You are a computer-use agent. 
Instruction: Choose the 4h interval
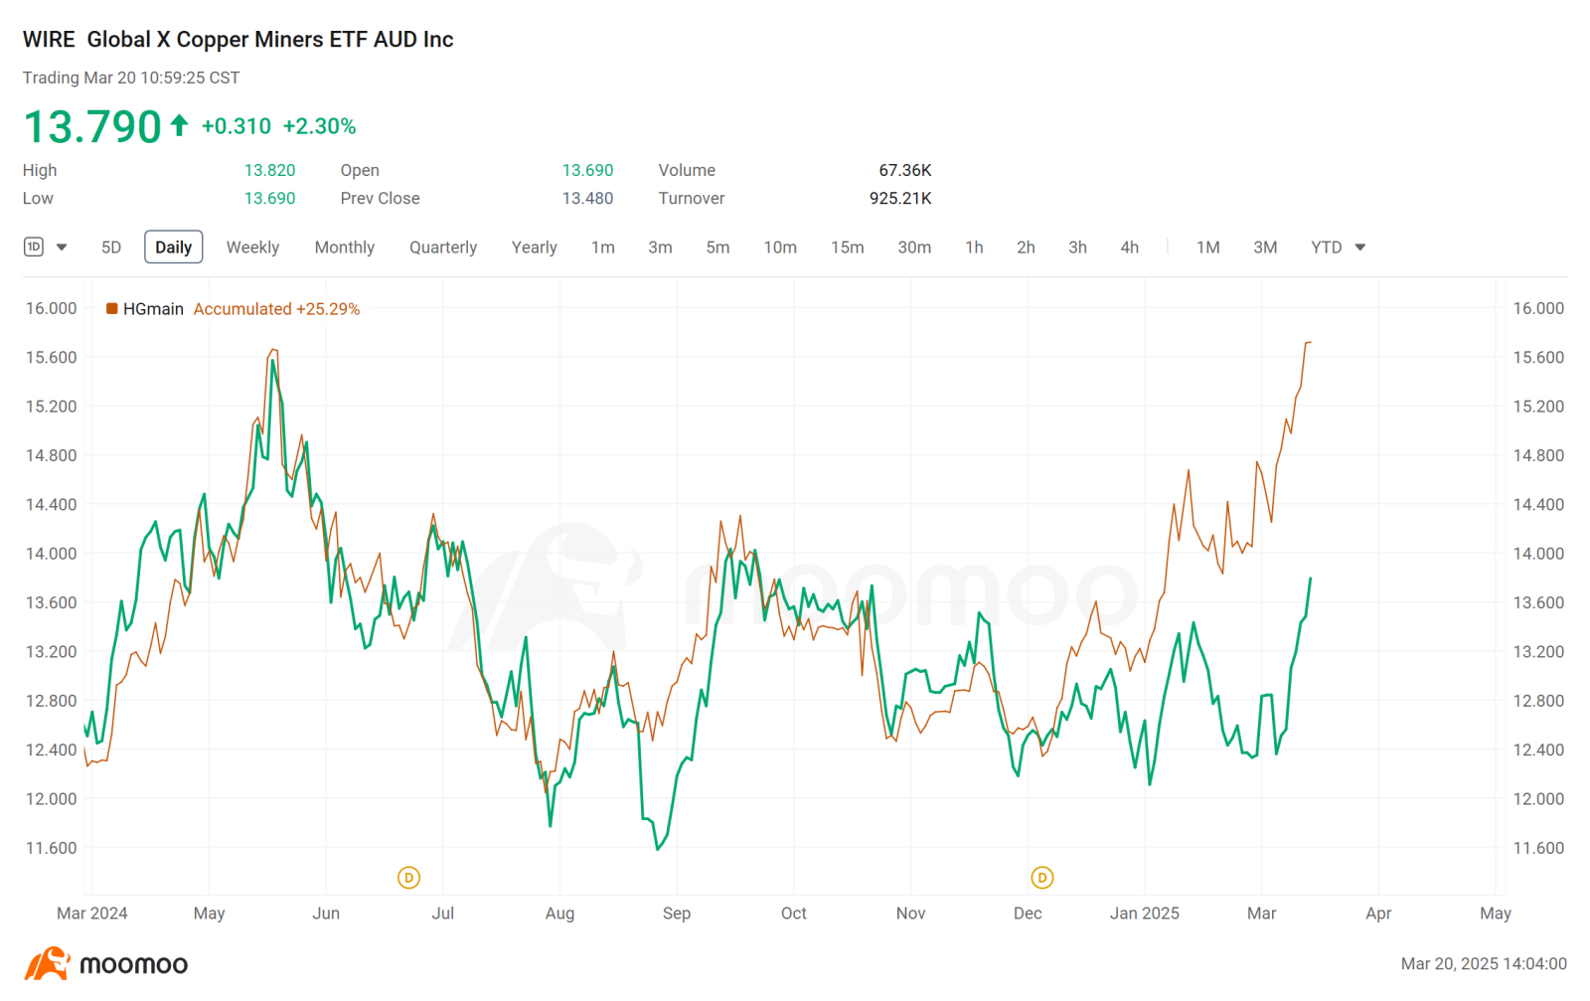click(x=1130, y=248)
